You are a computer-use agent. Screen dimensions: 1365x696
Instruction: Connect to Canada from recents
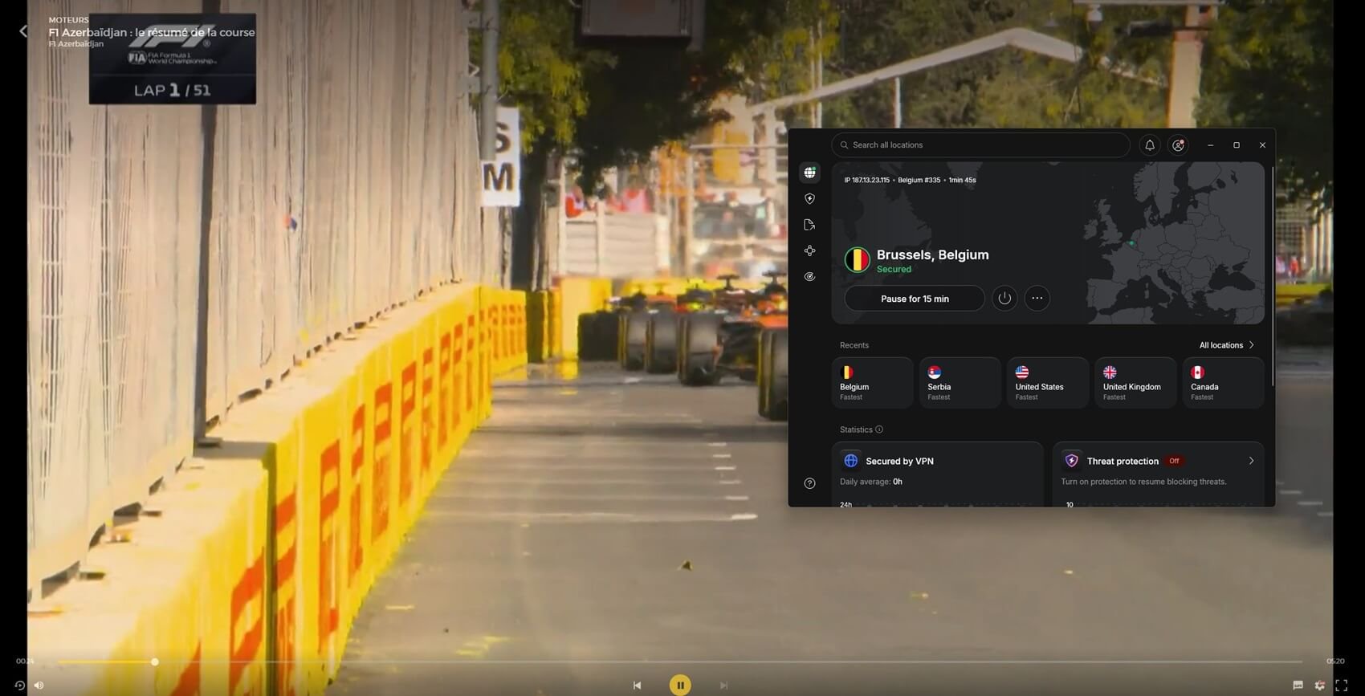pyautogui.click(x=1223, y=383)
